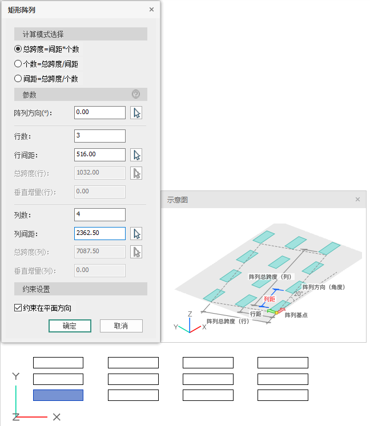Screen dimensions: 370x426
Task: Close the 示意图 preview panel
Action: [357, 200]
